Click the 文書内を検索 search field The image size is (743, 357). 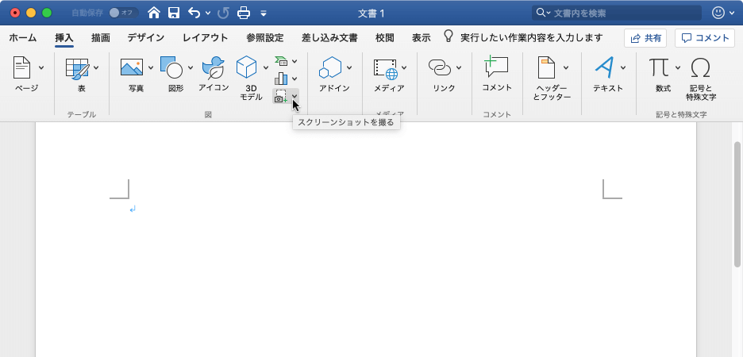coord(617,13)
